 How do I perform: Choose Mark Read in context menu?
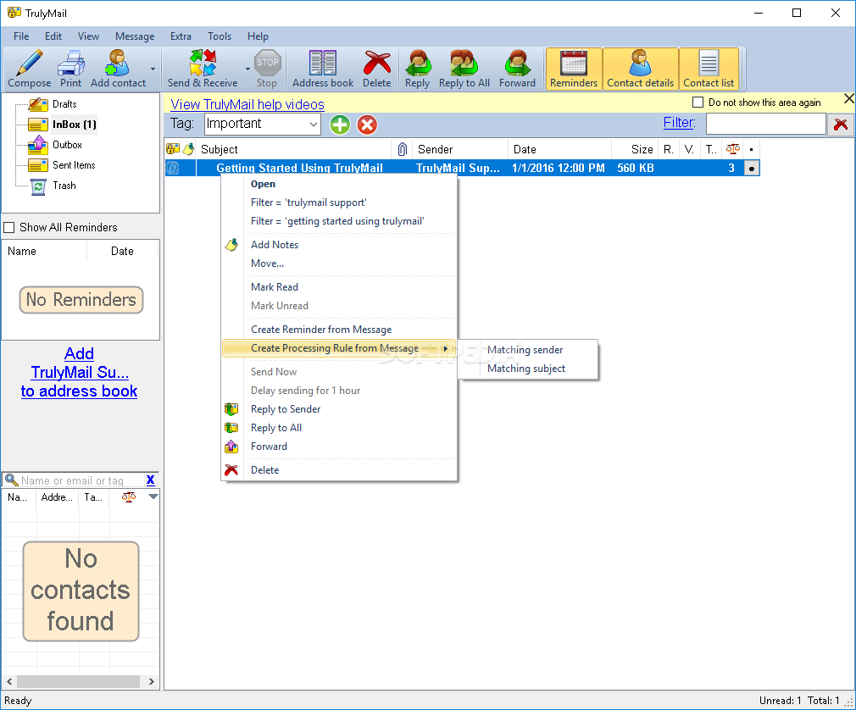point(339,286)
